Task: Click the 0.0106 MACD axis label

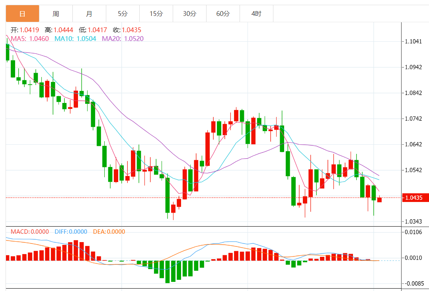Action: click(413, 232)
